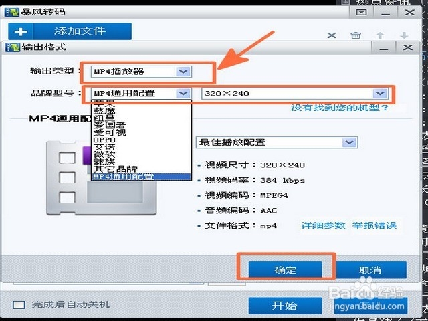Viewport: 428px width, 321px height.
Task: Click the 音频编码：AAC text
Action: tap(241, 211)
